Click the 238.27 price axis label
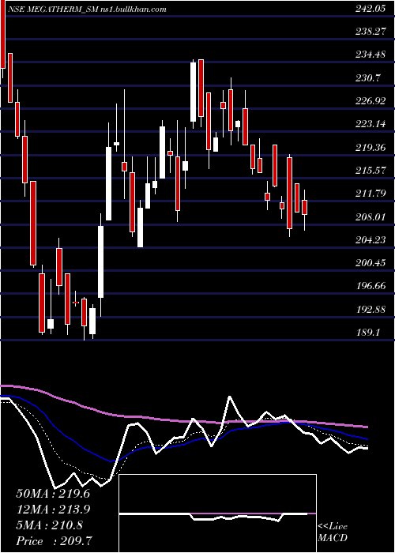 370,32
